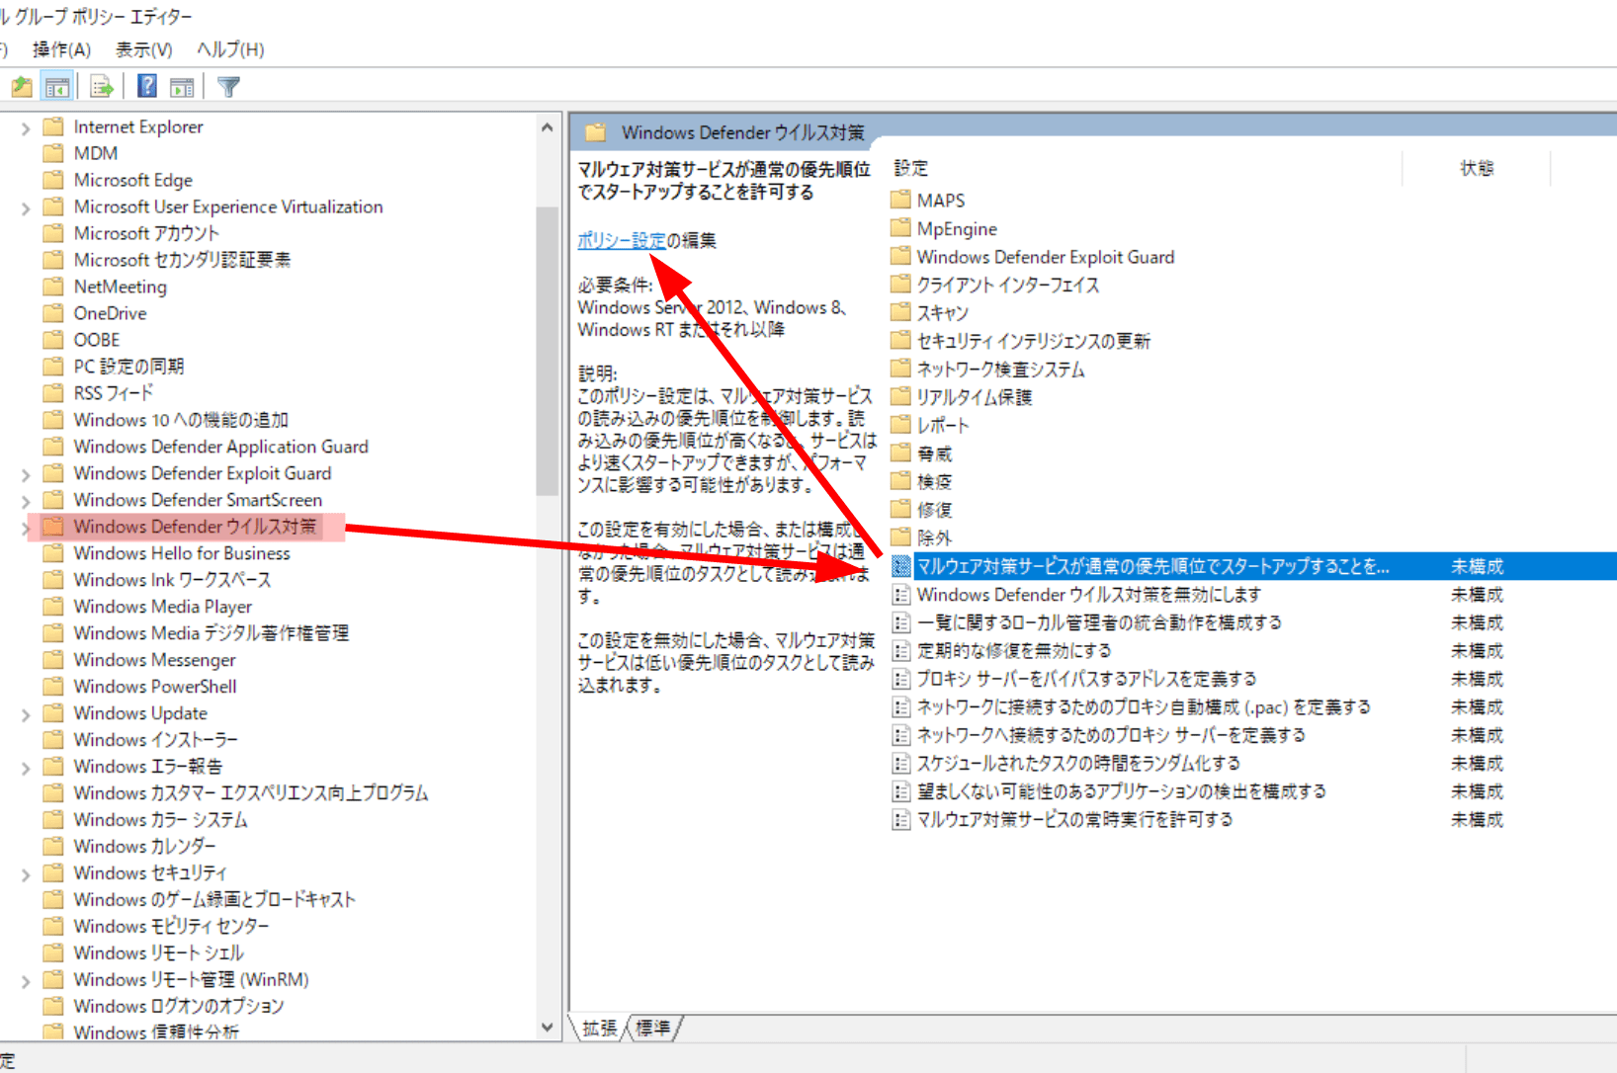Toggle the action pane toolbar icon
This screenshot has width=1617, height=1073.
pos(182,87)
